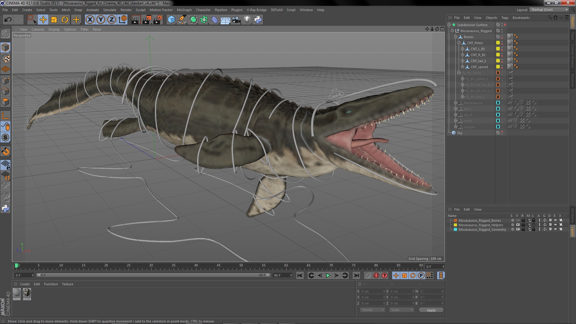Toggle visibility of Mosasaurus_Rigged_Bones
Image resolution: width=576 pixels, height=324 pixels.
click(x=517, y=220)
